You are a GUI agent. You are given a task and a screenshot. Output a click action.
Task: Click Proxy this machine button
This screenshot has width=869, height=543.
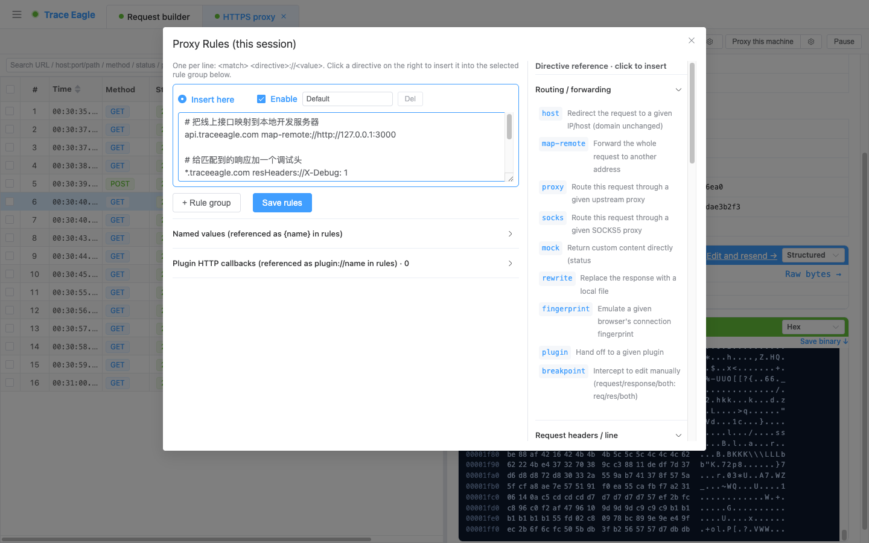(x=763, y=42)
